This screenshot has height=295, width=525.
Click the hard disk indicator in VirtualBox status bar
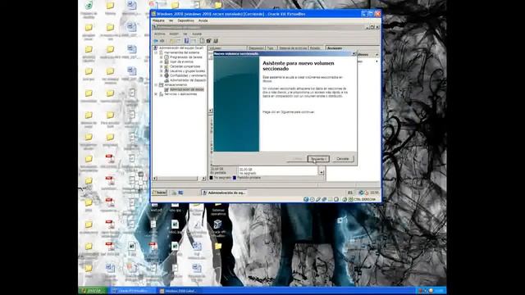tap(306, 199)
